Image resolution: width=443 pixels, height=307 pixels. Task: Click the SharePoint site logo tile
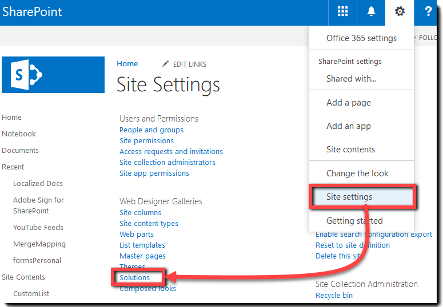tap(53, 75)
